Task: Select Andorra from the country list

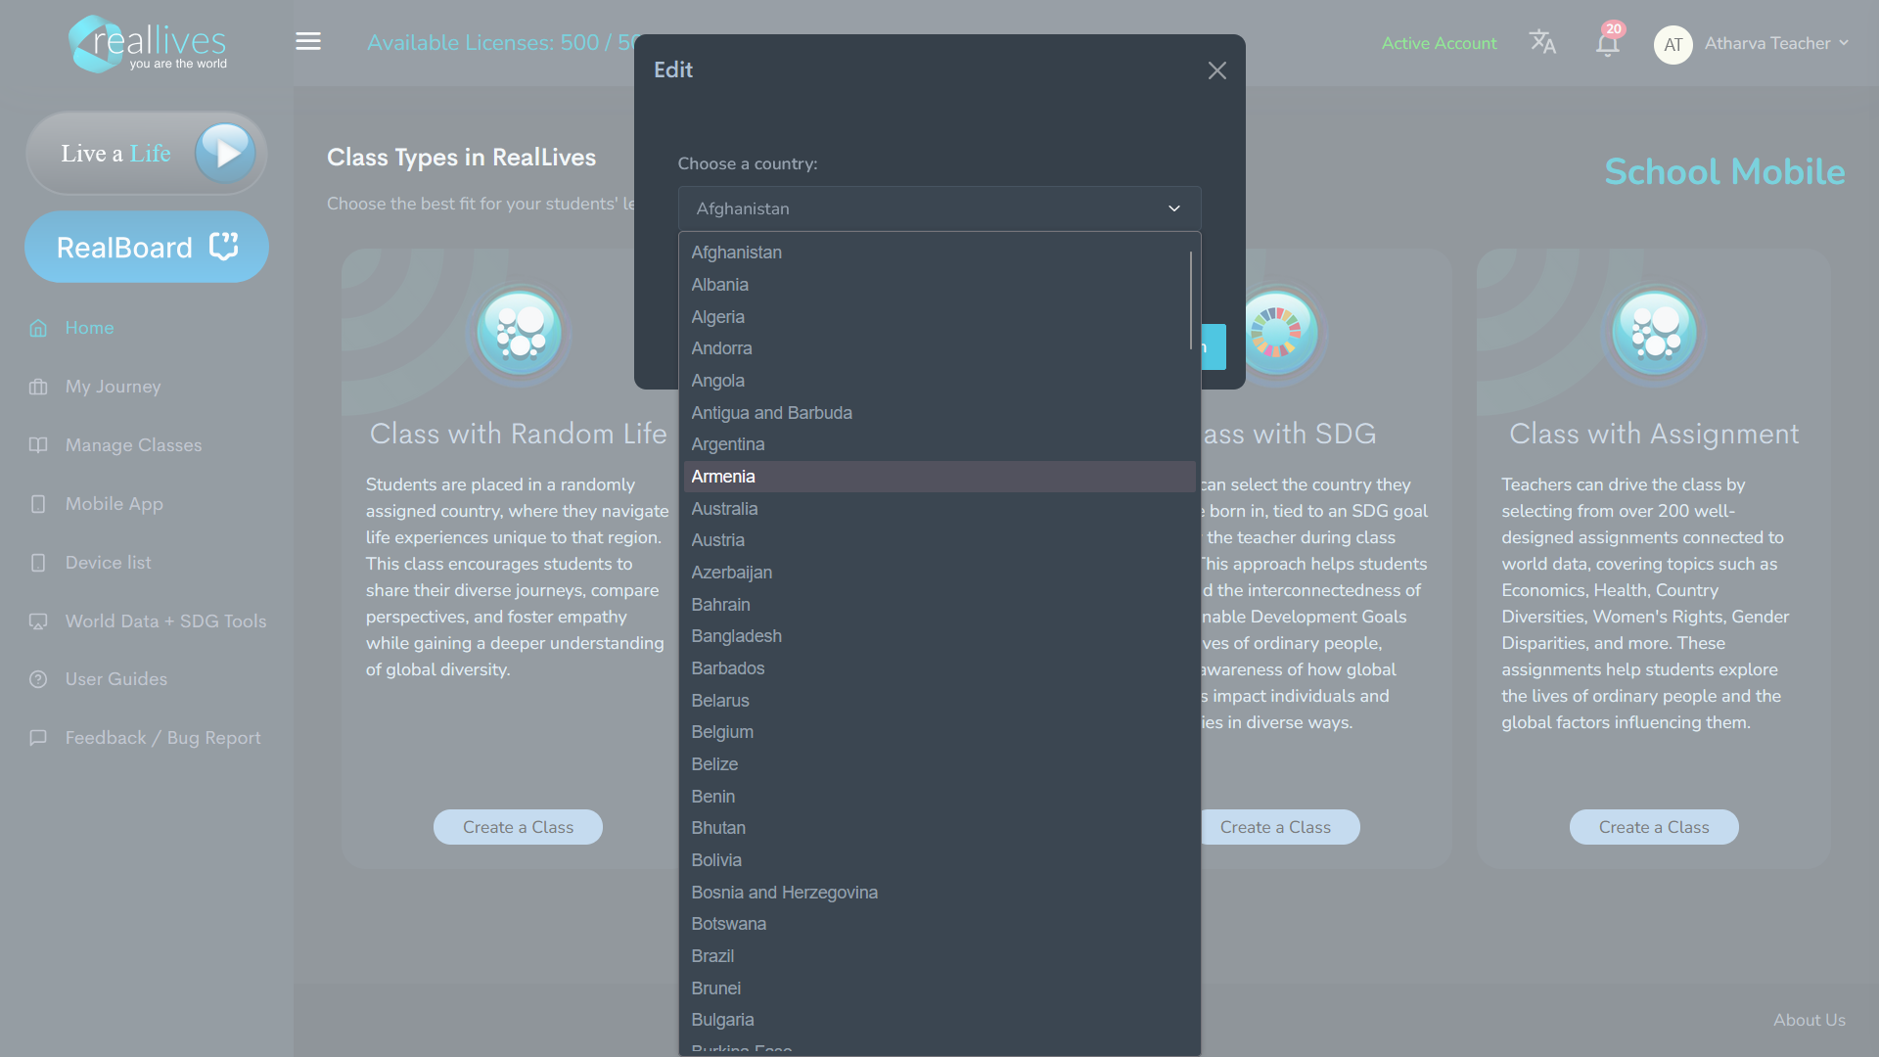Action: (x=939, y=348)
